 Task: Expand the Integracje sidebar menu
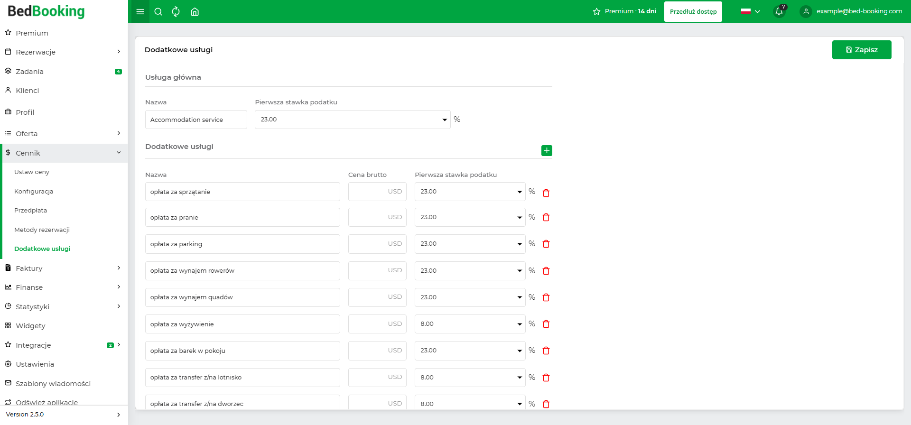pyautogui.click(x=64, y=345)
